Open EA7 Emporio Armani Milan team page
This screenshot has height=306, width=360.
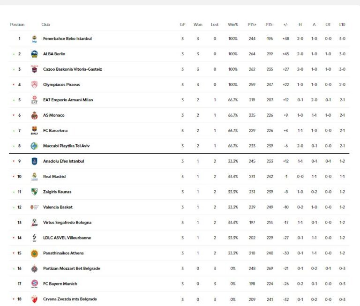point(70,100)
